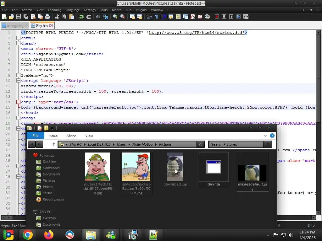Expand the Explorer ribbon chevron
This screenshot has height=241, width=322.
pyautogui.click(x=265, y=136)
